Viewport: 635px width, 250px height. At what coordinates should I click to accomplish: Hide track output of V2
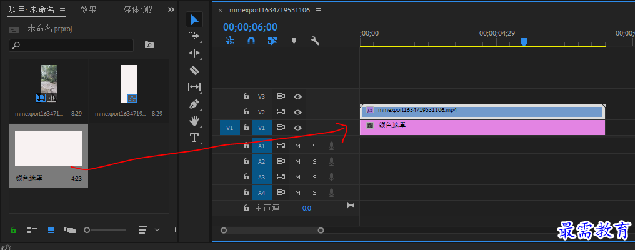coord(298,112)
